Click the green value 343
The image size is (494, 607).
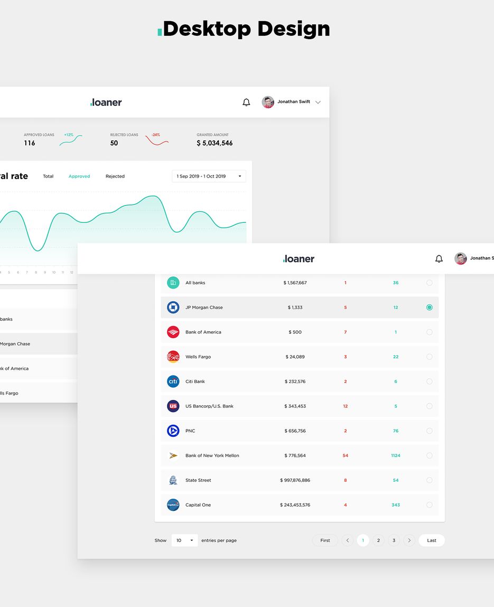pyautogui.click(x=396, y=505)
